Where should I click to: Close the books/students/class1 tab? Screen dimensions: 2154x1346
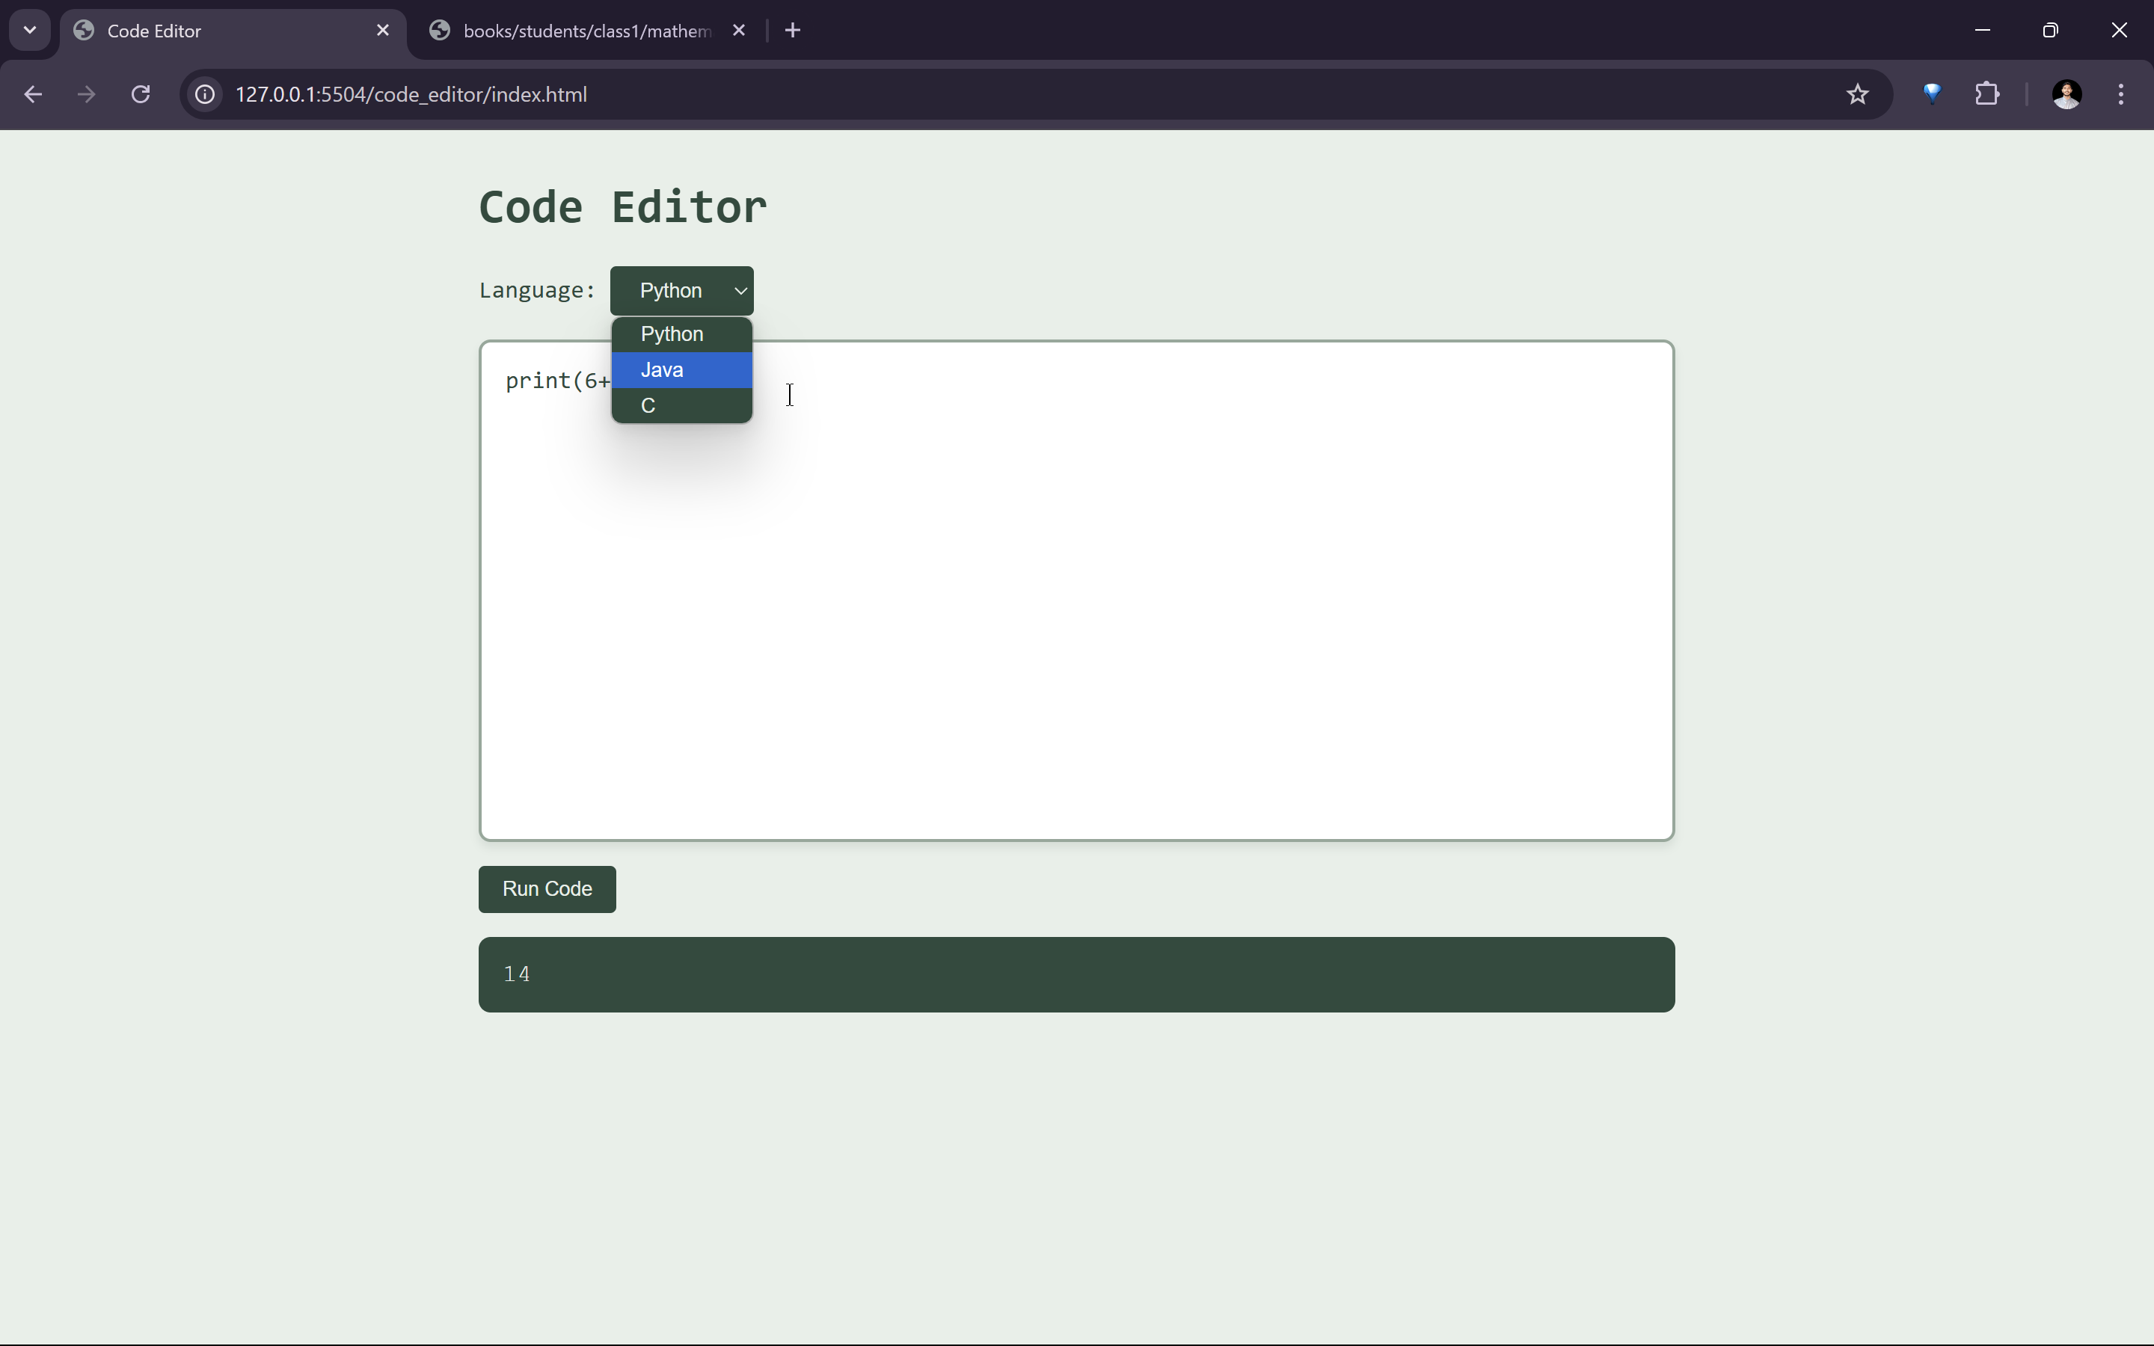(739, 30)
